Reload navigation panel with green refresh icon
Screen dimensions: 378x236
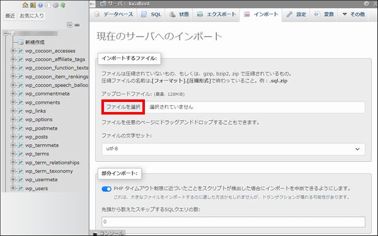click(x=63, y=5)
